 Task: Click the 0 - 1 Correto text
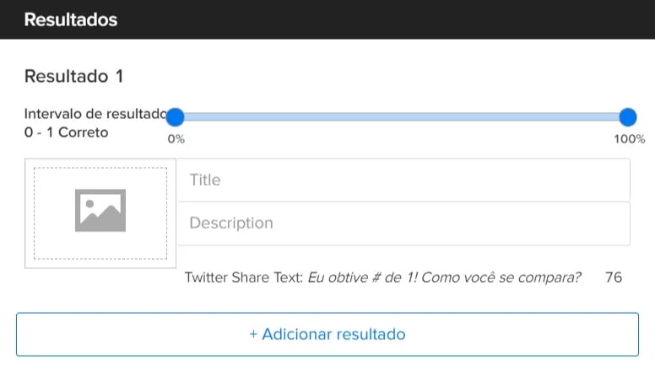click(66, 132)
